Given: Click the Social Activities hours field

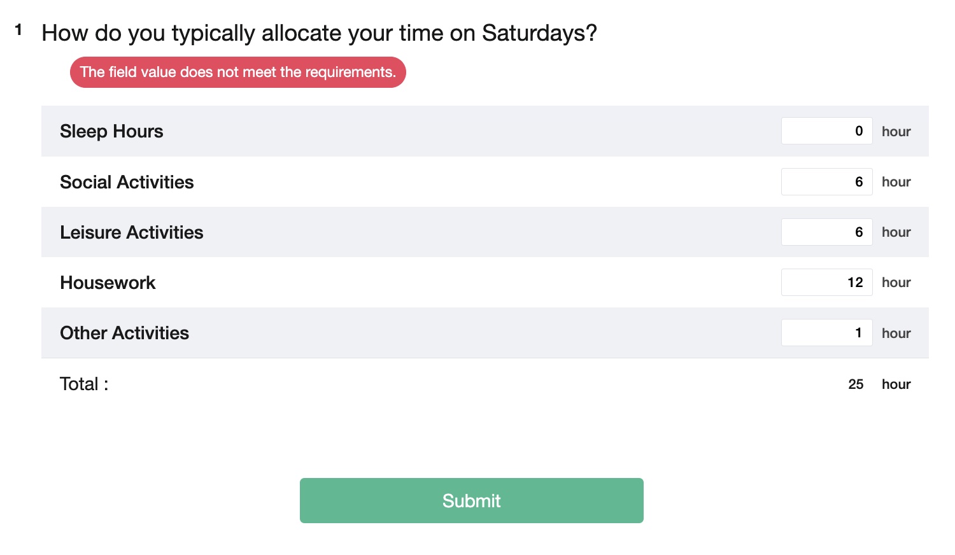Looking at the screenshot, I should tap(826, 181).
